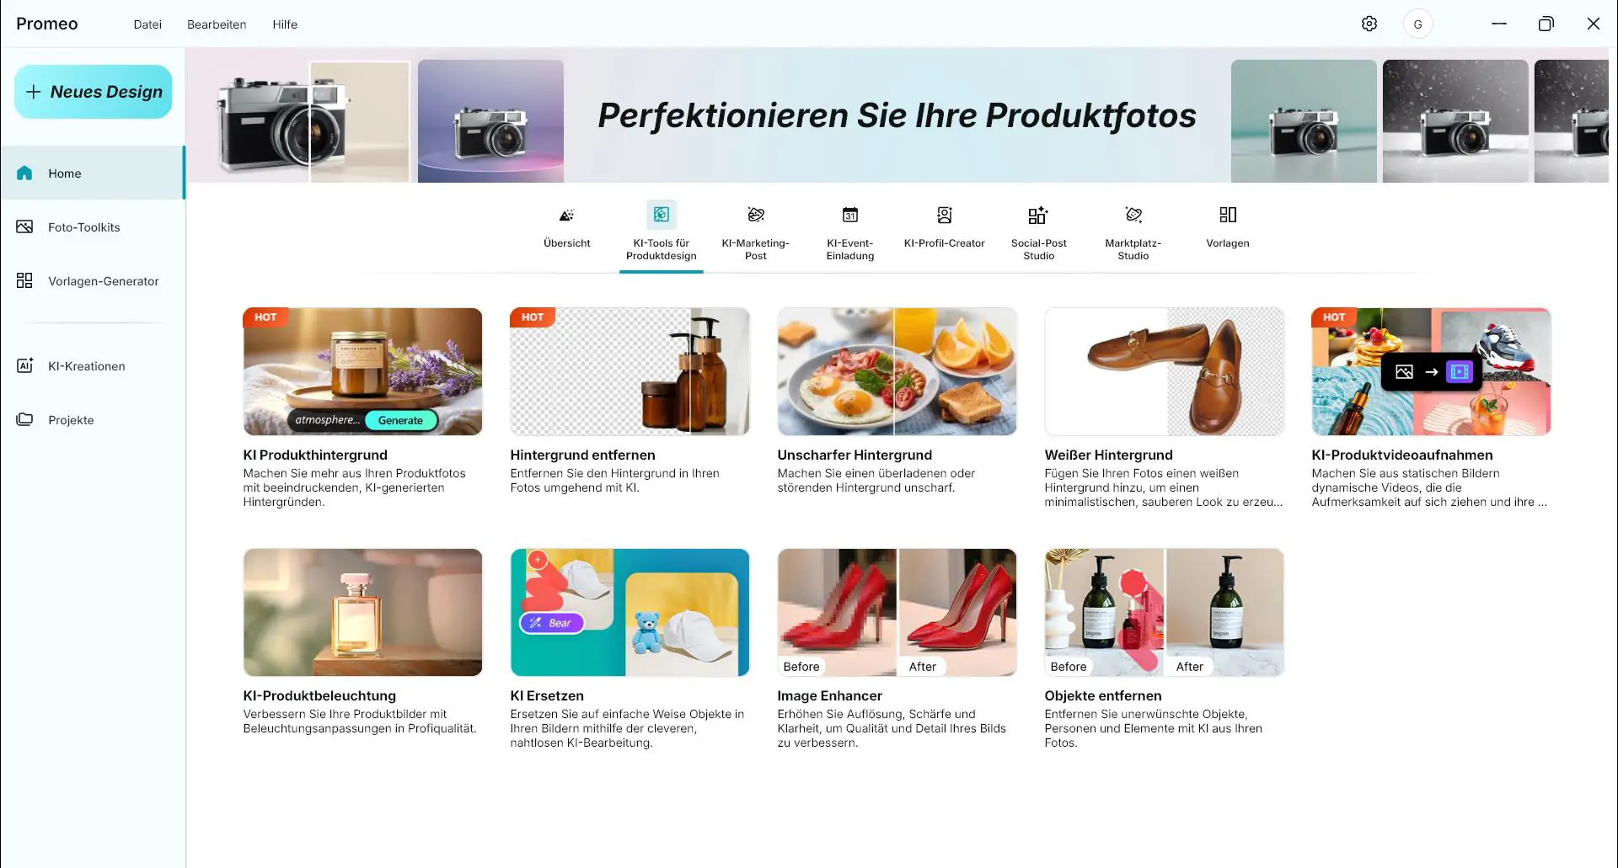Click the Neues Design button
Image resolution: width=1618 pixels, height=868 pixels.
click(x=94, y=92)
